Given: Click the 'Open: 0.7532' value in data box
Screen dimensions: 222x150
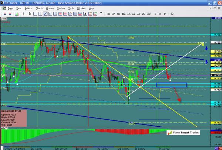Looking at the screenshot, I should click(9, 114).
